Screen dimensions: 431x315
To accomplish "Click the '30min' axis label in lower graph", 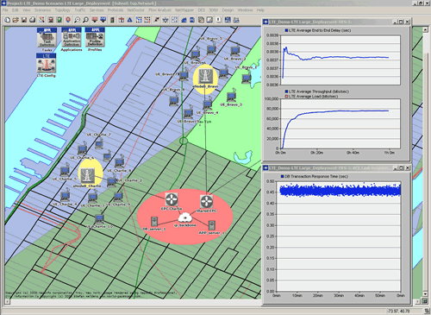I will coord(339,295).
